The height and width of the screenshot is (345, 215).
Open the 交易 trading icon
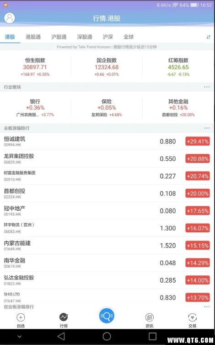[x=193, y=318]
